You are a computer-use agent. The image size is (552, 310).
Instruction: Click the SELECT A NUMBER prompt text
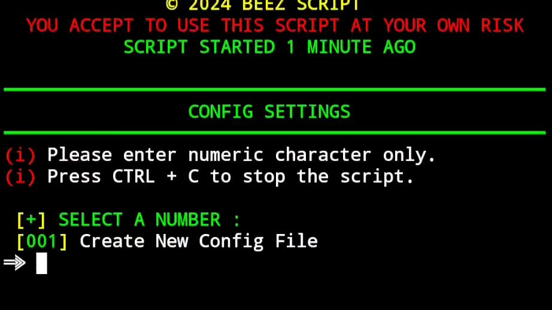[x=139, y=220]
